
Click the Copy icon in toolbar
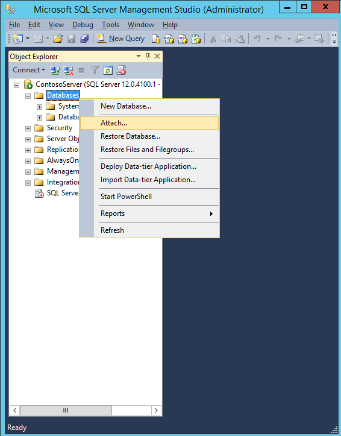tap(227, 39)
